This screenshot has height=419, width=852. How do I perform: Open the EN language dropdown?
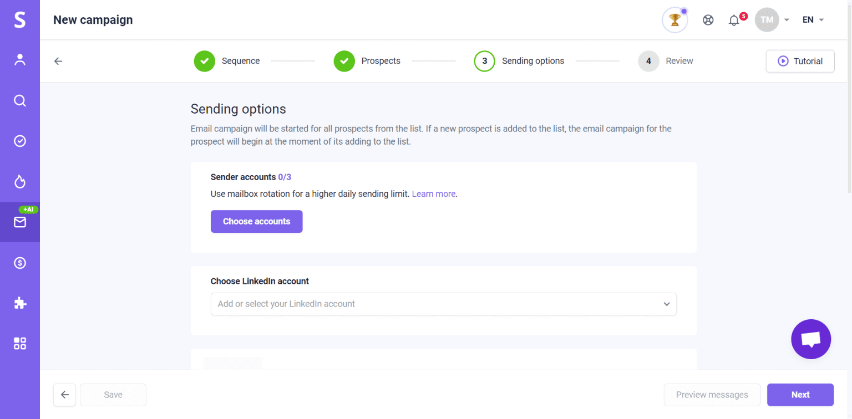pos(812,19)
